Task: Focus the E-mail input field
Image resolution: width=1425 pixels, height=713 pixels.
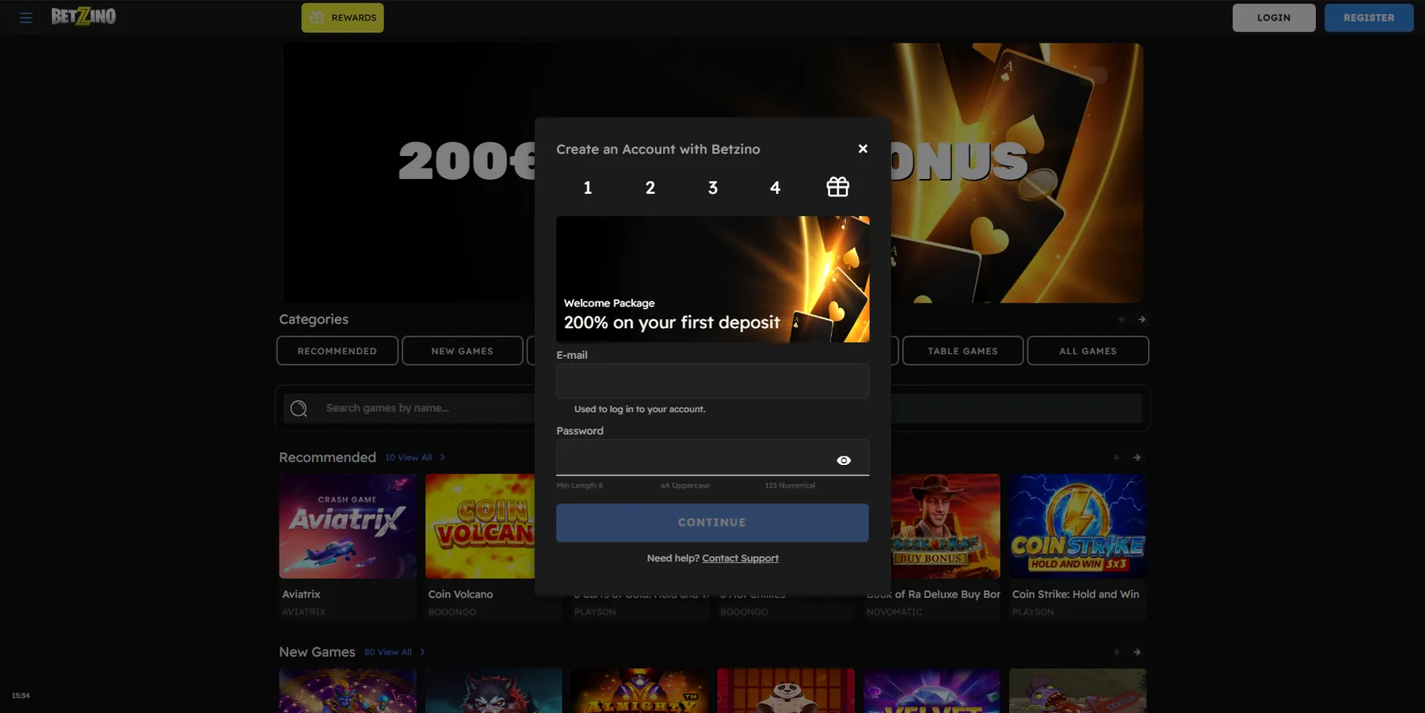Action: [x=712, y=381]
